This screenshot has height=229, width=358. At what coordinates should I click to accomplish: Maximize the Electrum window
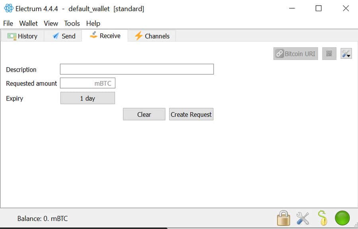coord(319,8)
